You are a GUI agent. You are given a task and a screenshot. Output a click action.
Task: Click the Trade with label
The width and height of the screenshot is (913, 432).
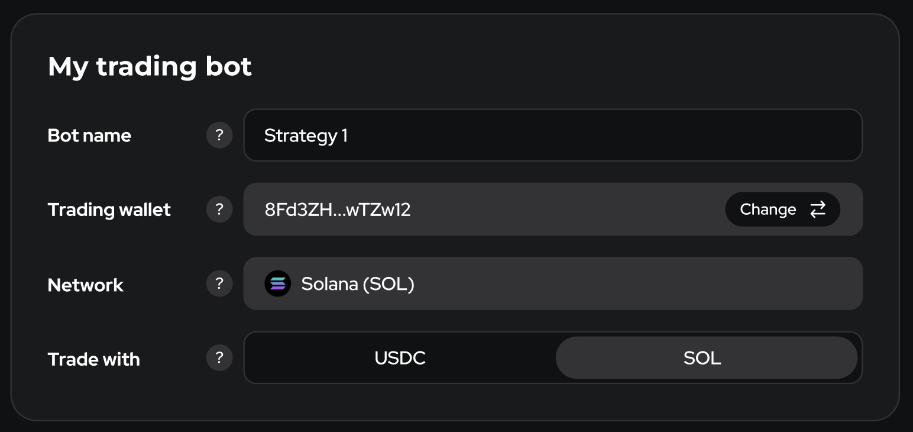[x=94, y=359]
